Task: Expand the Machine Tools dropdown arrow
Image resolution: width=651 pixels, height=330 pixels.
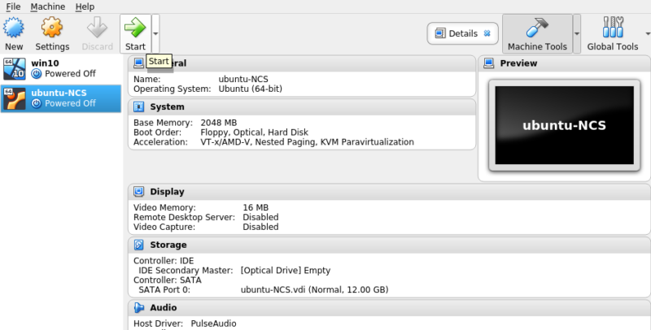Action: point(577,33)
